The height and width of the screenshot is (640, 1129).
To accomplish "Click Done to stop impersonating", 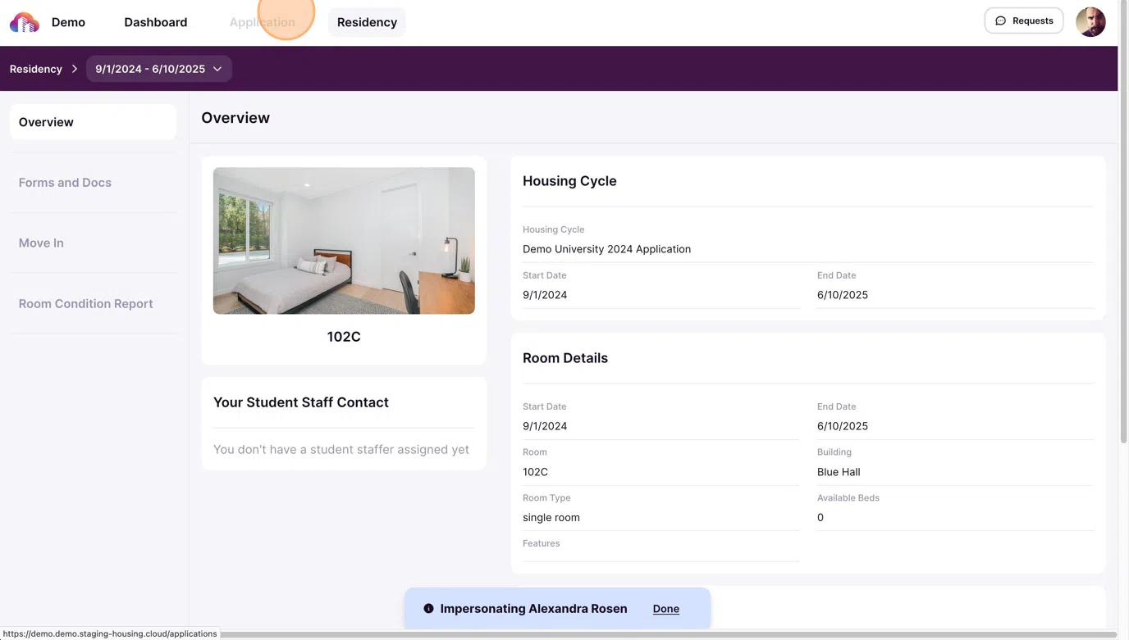I will (x=665, y=609).
